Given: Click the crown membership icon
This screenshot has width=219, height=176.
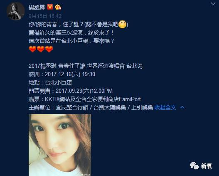Looking at the screenshot, I should point(58,7).
